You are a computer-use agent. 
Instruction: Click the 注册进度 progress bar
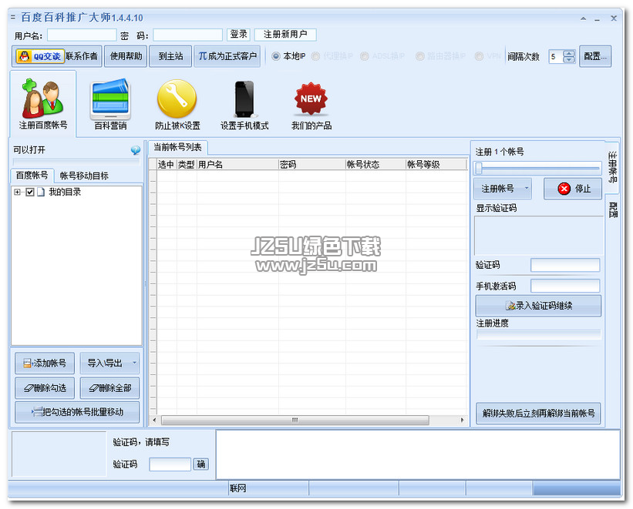point(538,334)
